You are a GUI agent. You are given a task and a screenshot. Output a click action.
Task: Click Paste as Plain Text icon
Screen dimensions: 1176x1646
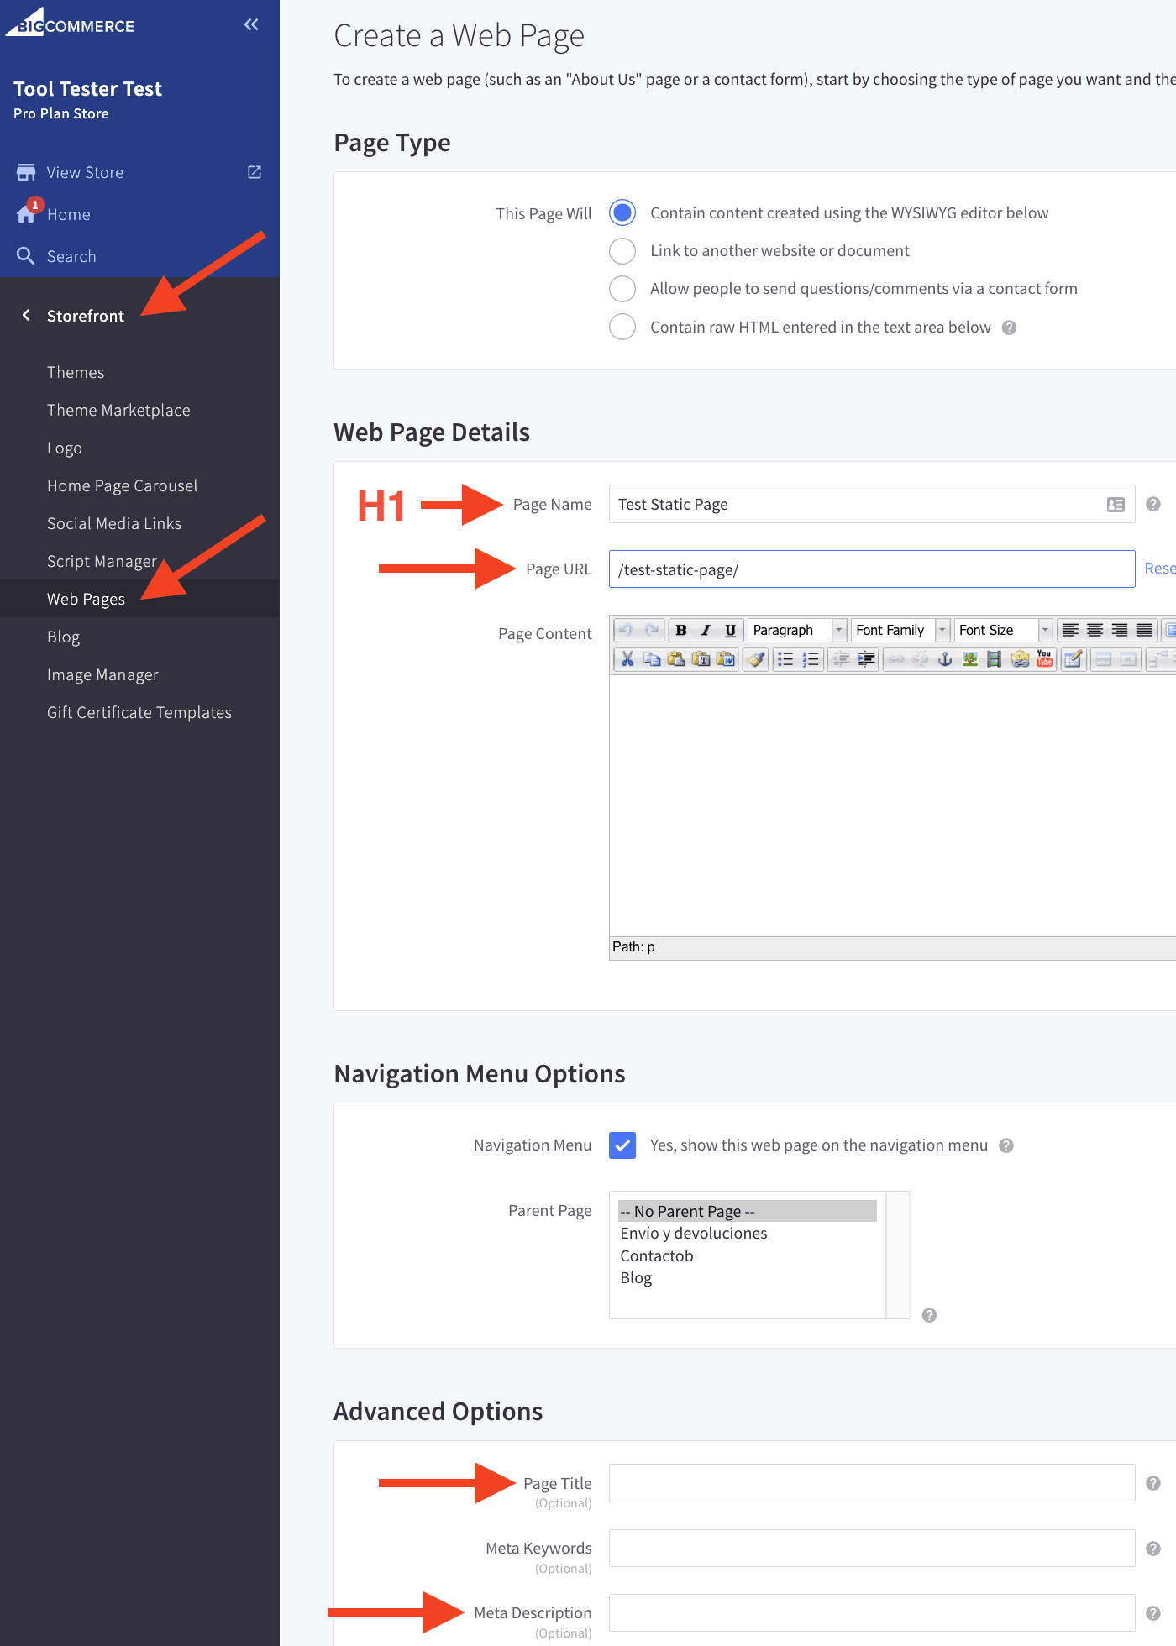pyautogui.click(x=701, y=659)
